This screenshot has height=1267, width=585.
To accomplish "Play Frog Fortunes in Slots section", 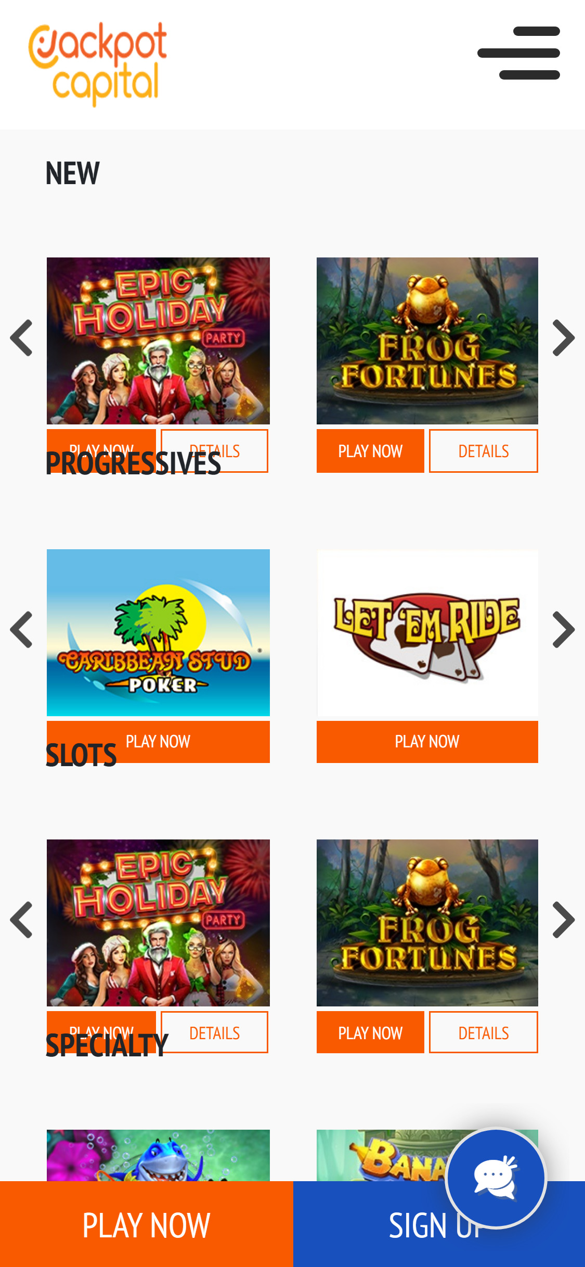I will coord(370,1032).
